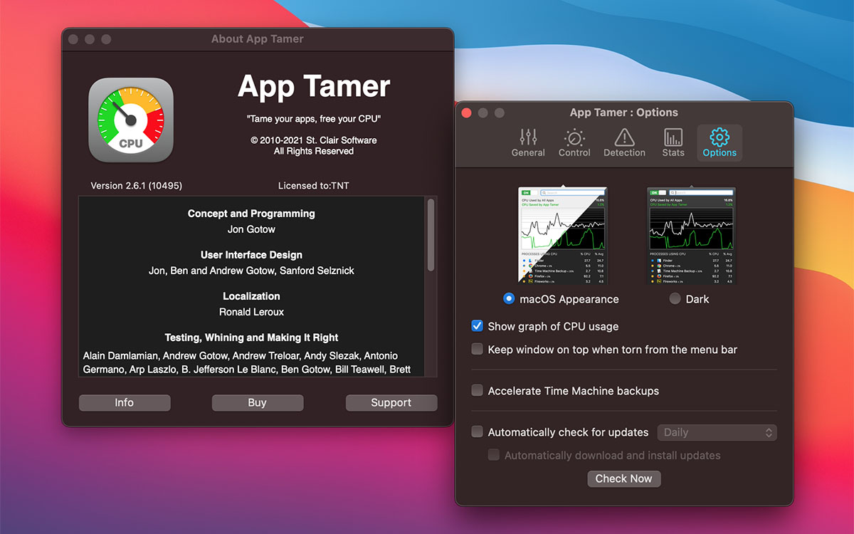Open the Detection tab
The image size is (854, 534).
pos(624,142)
